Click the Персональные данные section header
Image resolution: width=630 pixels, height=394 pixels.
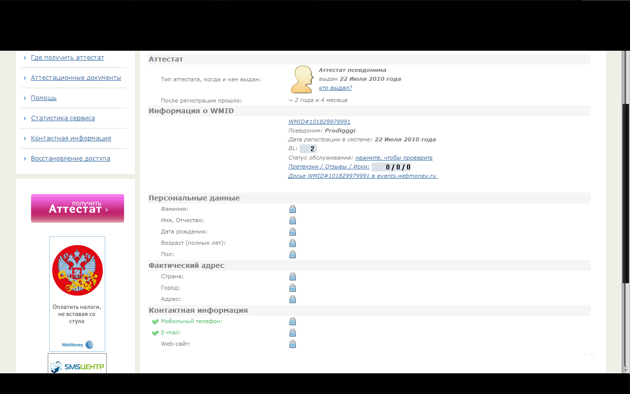(x=194, y=198)
